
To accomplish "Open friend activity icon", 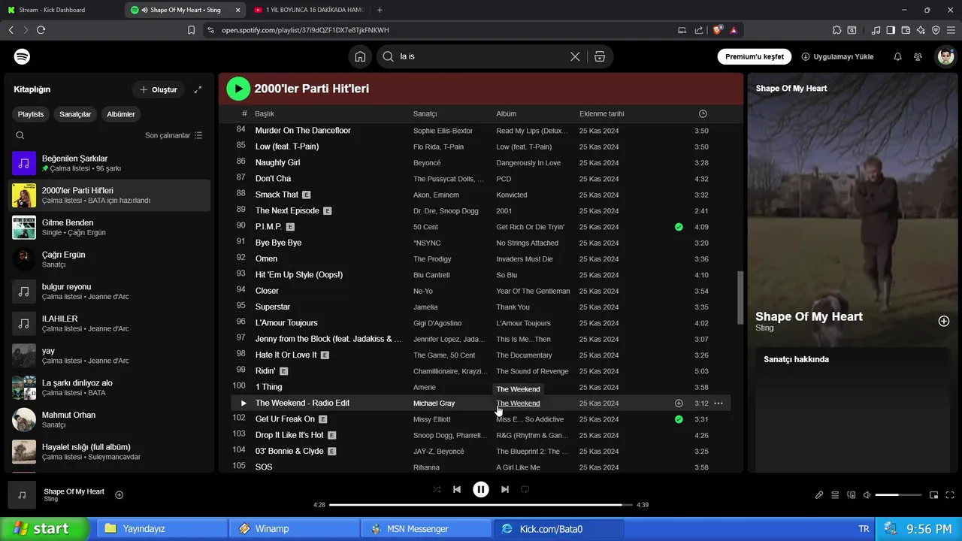I will 918,56.
